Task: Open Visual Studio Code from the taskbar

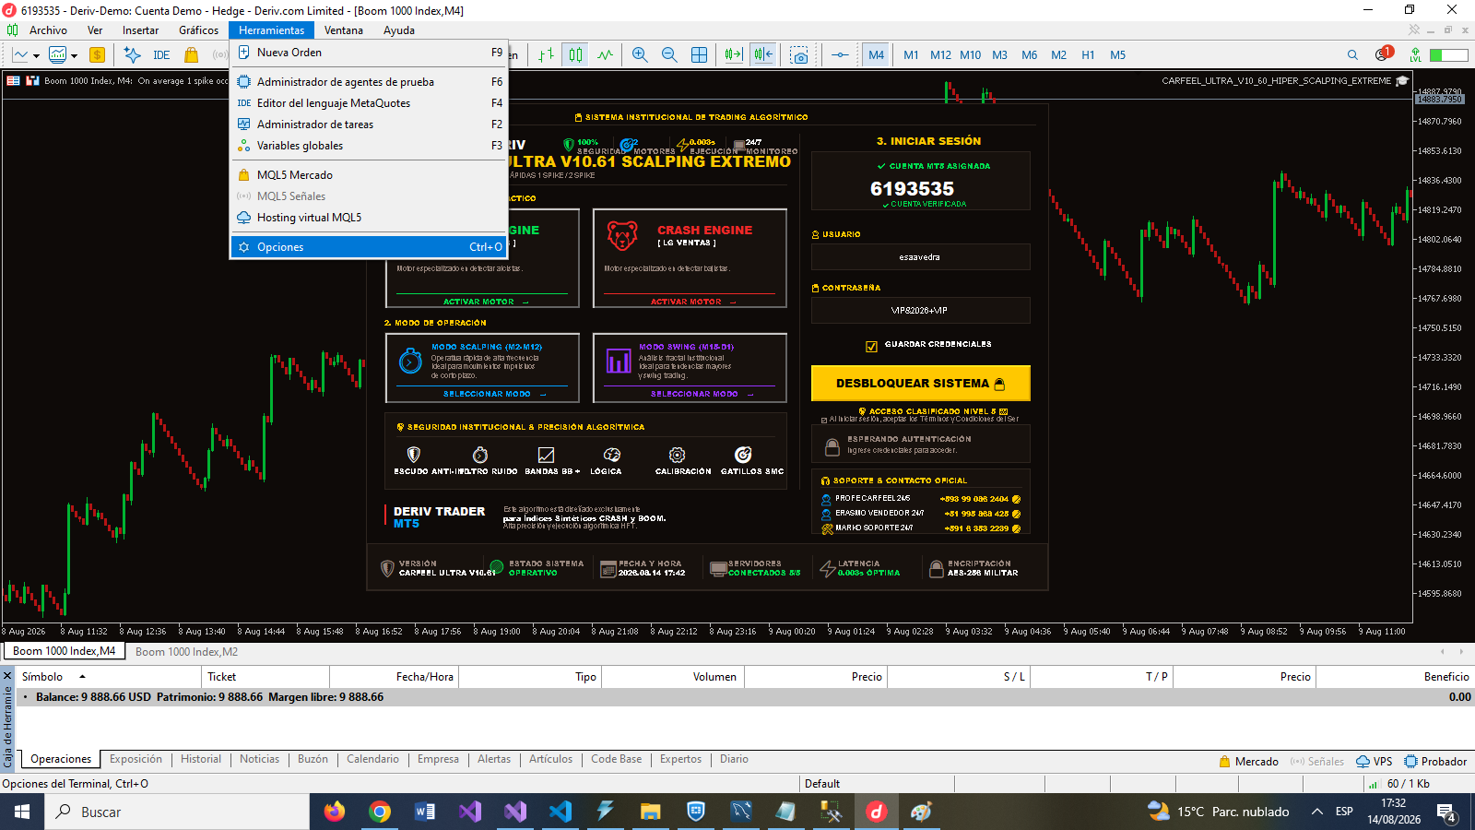Action: [x=560, y=812]
